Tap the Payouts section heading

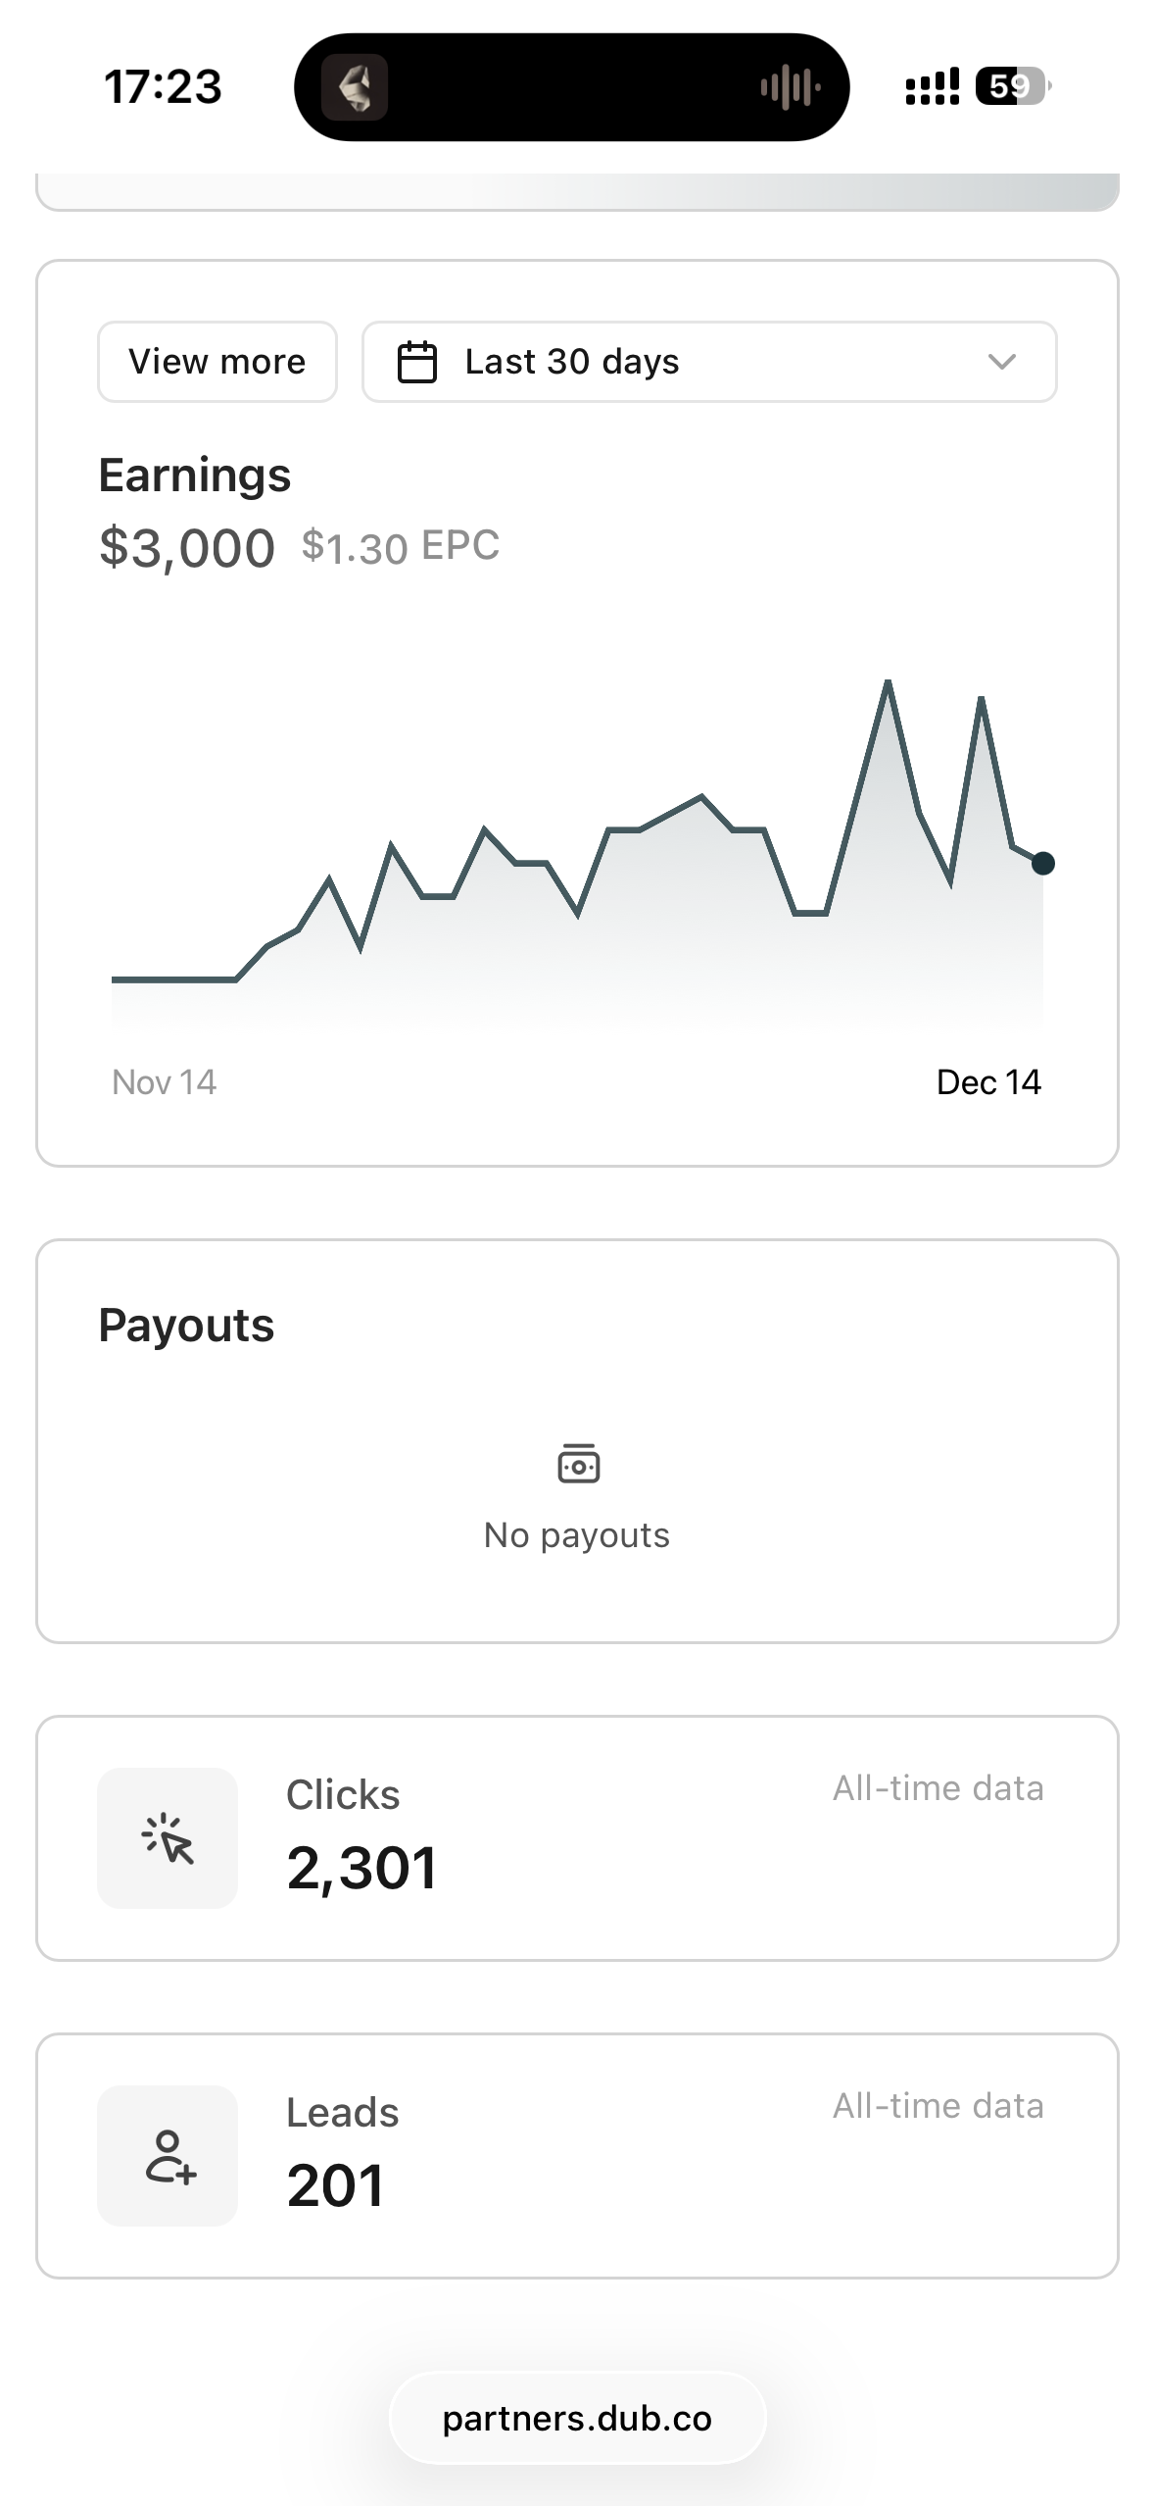click(186, 1326)
